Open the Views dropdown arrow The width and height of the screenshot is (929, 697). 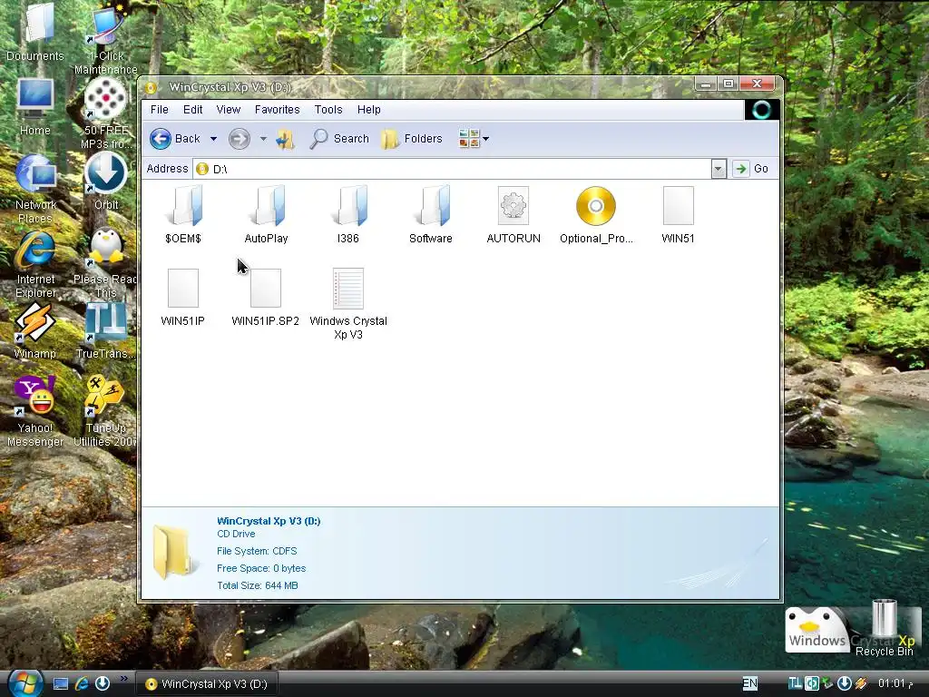pos(486,139)
